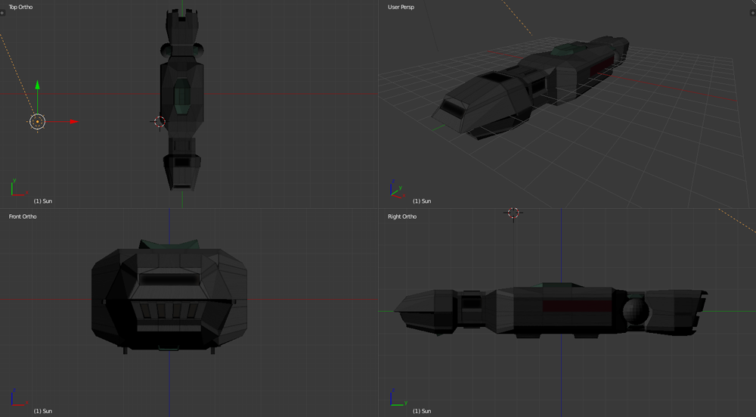Select the spaceship model in the Front Ortho view
The image size is (756, 417).
click(169, 297)
